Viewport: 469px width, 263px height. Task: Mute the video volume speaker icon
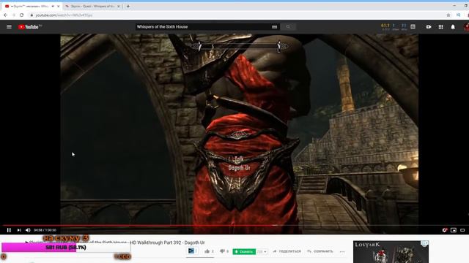tap(28, 230)
